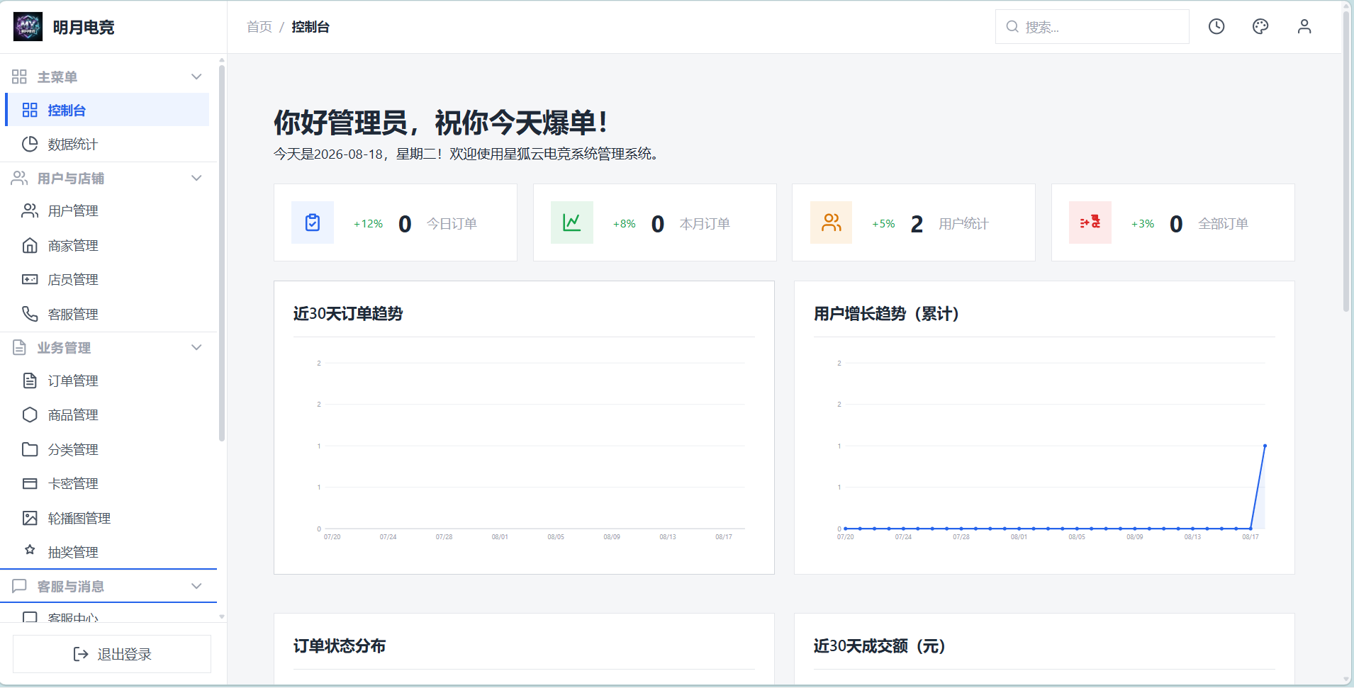The image size is (1354, 688).
Task: Click the 订单状态分布 heading
Action: coord(340,646)
